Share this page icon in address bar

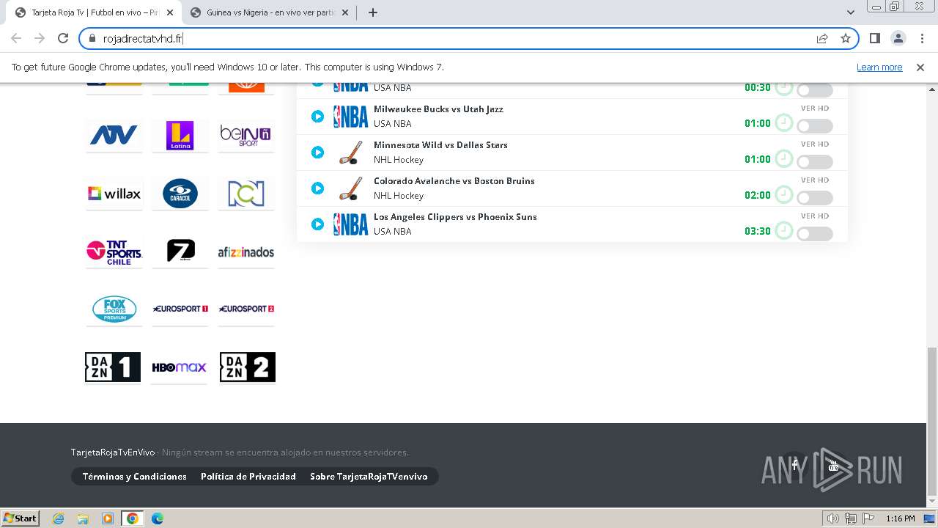(822, 39)
